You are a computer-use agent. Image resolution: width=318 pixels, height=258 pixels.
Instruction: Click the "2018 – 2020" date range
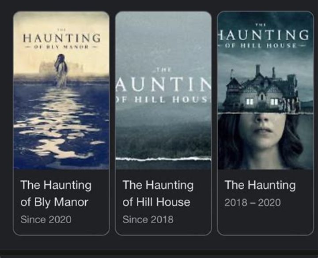[252, 203]
